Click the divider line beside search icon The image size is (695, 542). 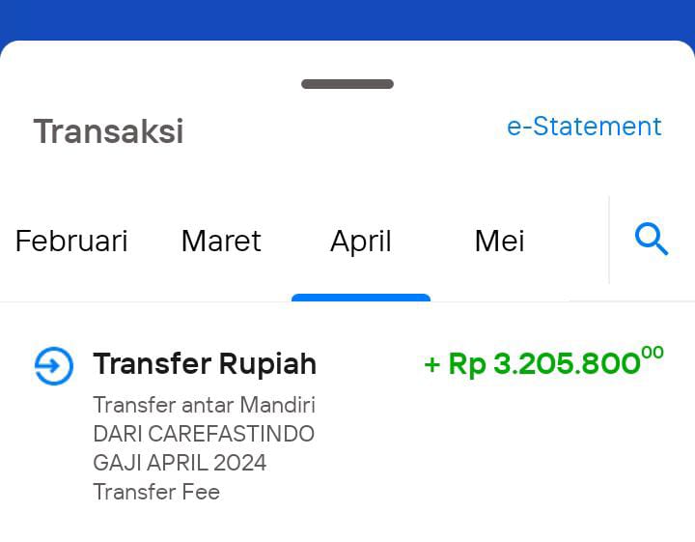[609, 240]
